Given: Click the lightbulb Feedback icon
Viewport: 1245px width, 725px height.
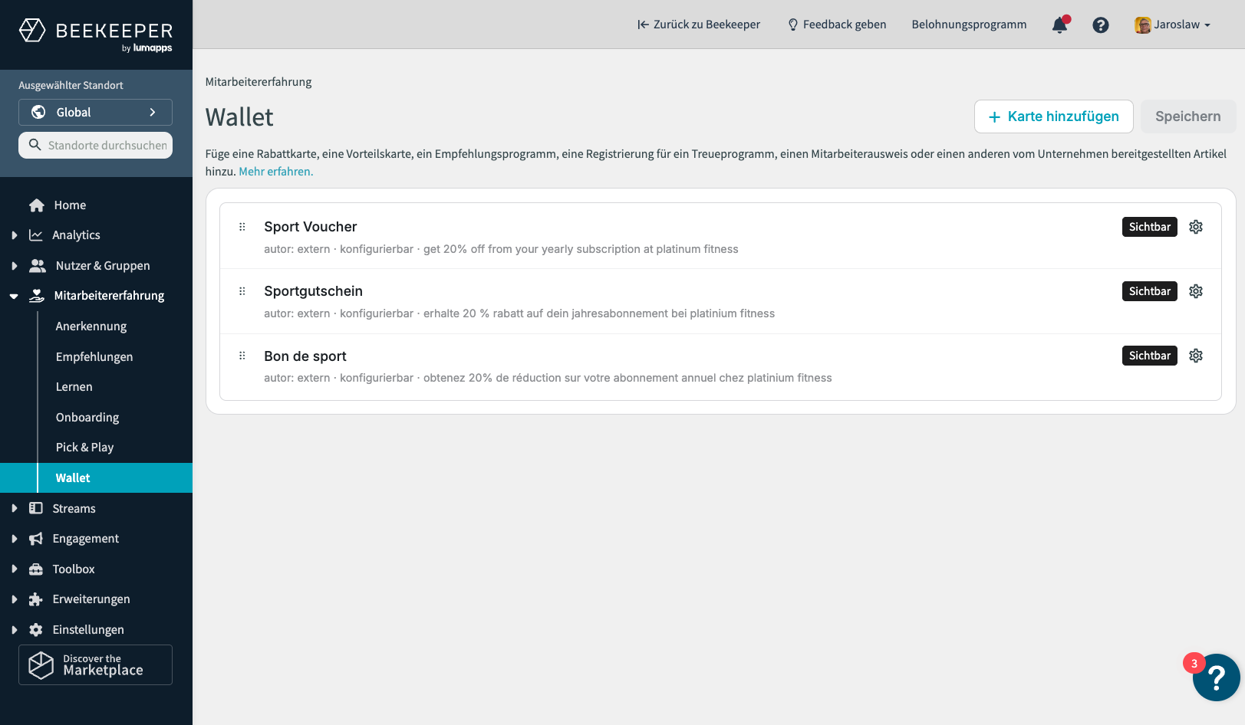Looking at the screenshot, I should click(x=793, y=25).
